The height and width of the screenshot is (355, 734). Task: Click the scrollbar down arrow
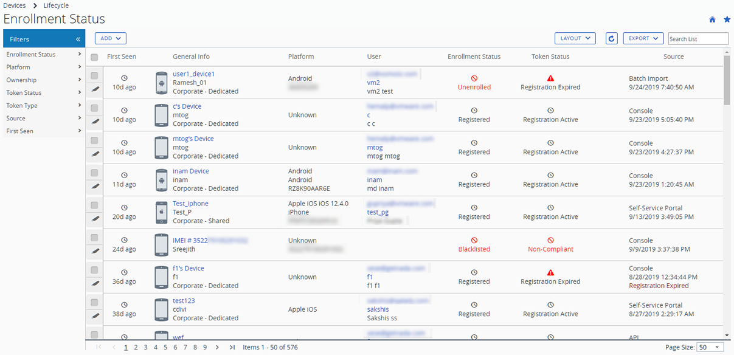[x=727, y=335]
